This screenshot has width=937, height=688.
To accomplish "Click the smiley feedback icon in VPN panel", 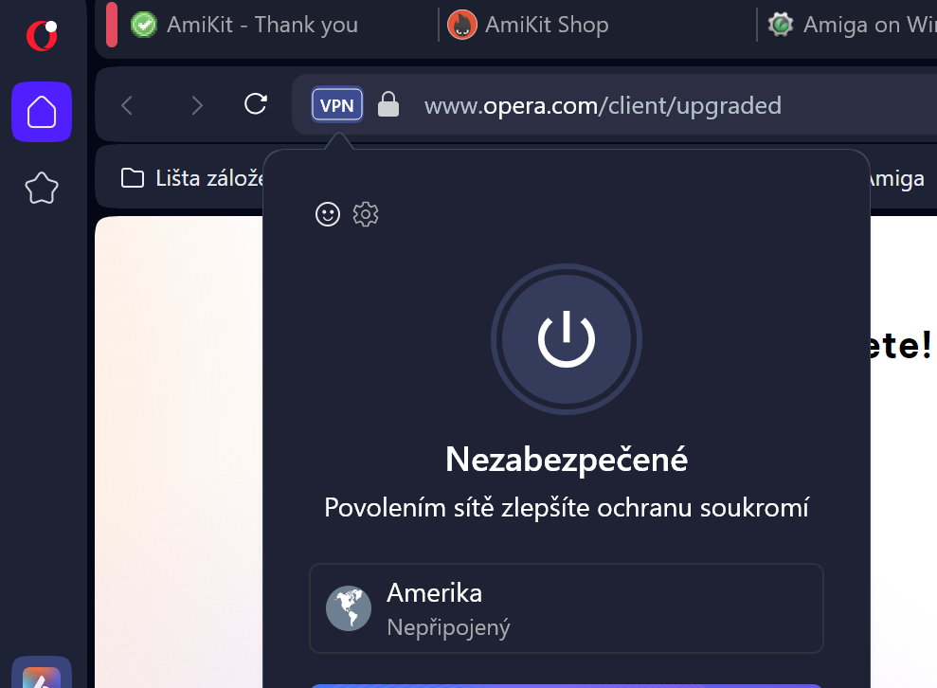I will coord(327,214).
